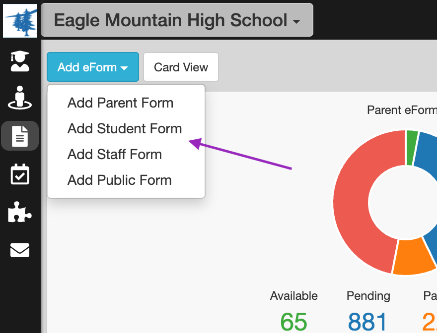Click the green donut chart segment

(x=412, y=147)
